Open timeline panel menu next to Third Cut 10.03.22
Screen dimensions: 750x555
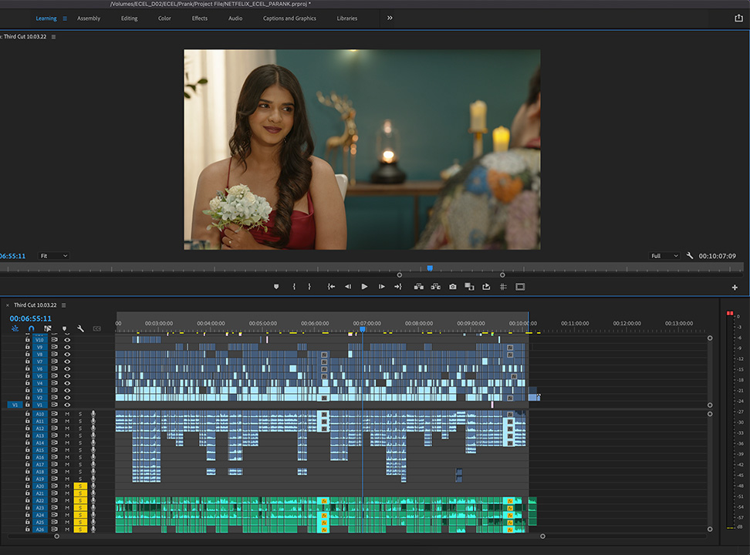click(63, 305)
